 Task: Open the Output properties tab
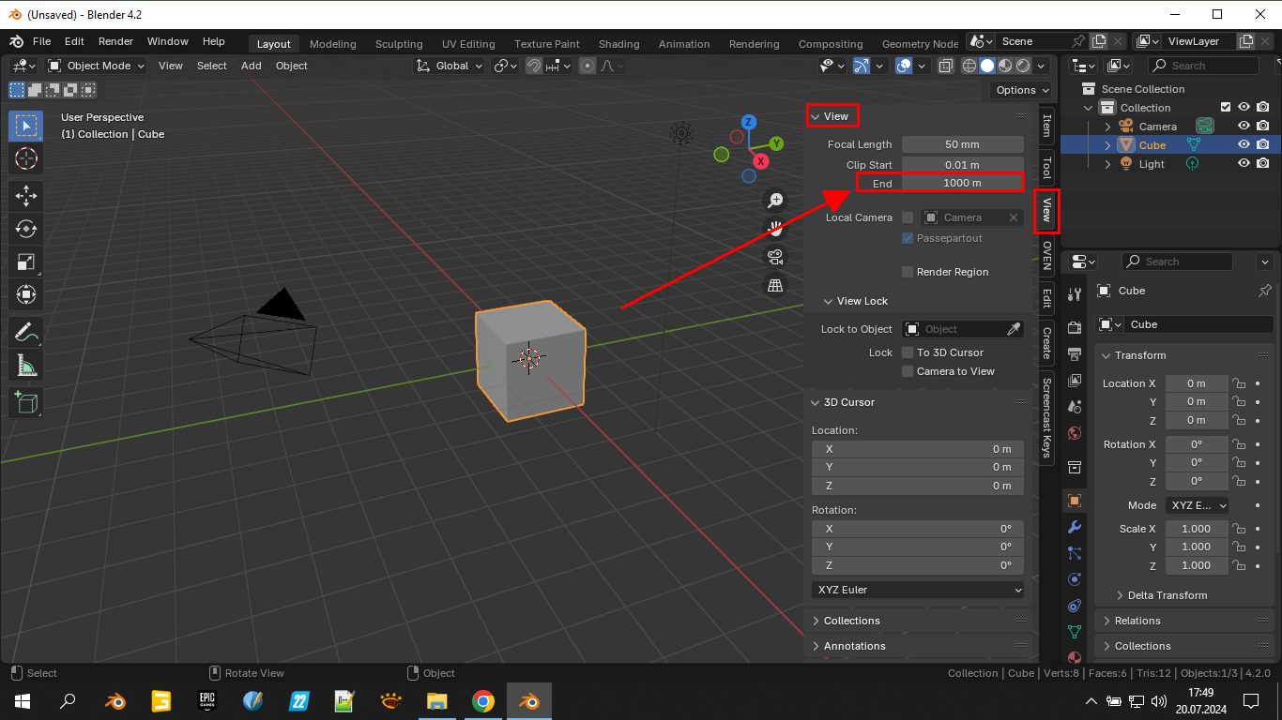point(1075,354)
